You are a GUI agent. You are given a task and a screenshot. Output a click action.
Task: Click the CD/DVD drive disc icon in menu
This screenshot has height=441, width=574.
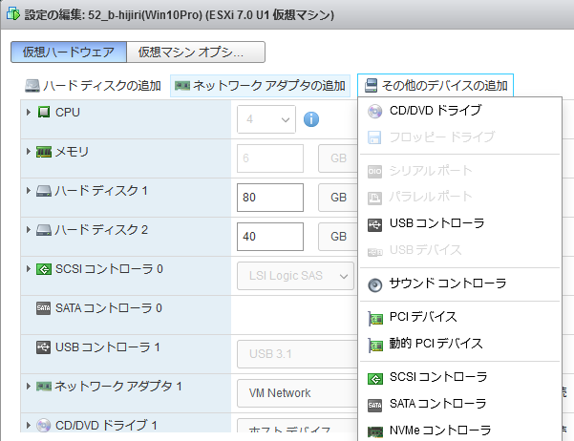point(374,111)
